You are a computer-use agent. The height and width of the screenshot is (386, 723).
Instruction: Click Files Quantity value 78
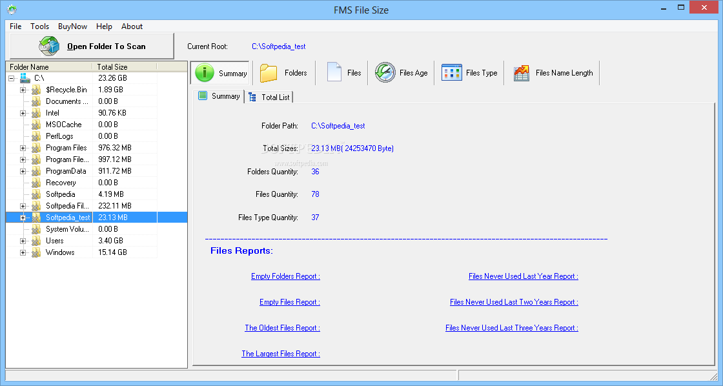pos(315,194)
